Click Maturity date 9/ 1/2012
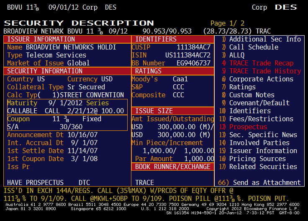308x221 pixels. click(65, 103)
